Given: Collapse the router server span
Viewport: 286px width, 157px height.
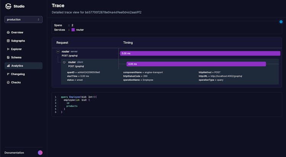Looking at the screenshot, I should click(58, 51).
